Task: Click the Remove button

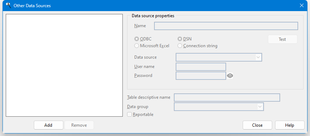Action: coord(79,125)
